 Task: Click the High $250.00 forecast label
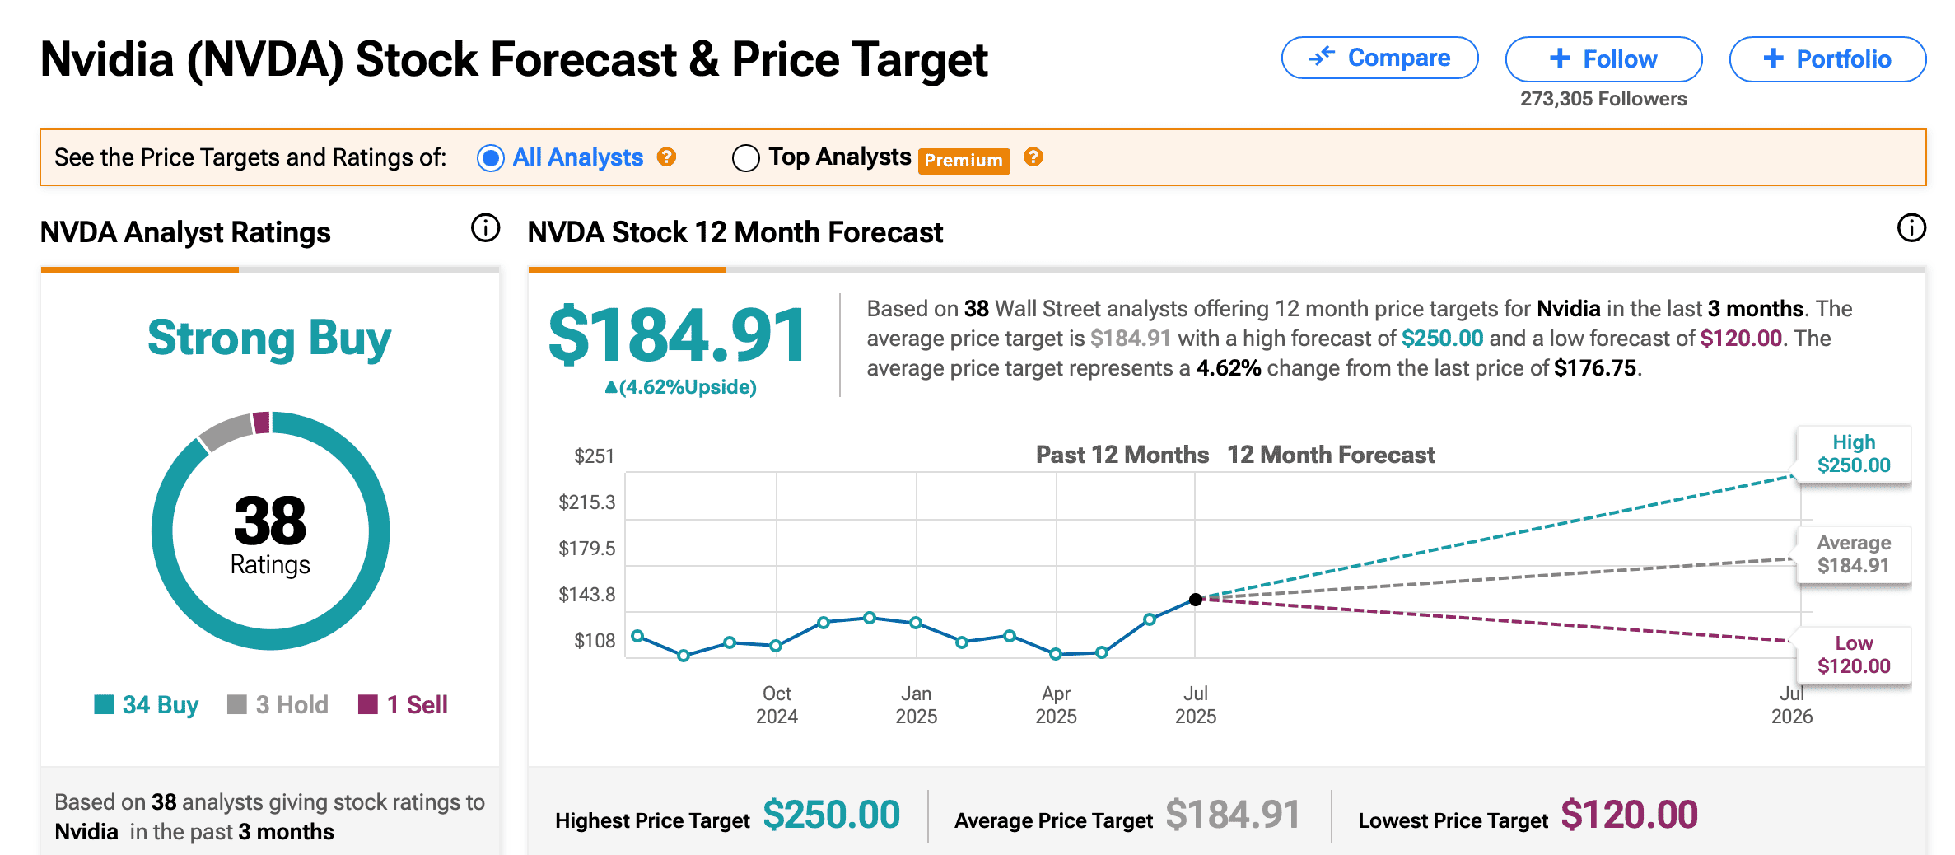pyautogui.click(x=1854, y=454)
